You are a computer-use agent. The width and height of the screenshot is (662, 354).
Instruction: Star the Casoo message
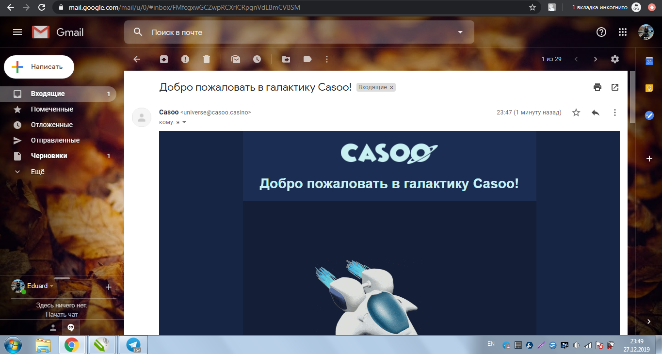576,113
